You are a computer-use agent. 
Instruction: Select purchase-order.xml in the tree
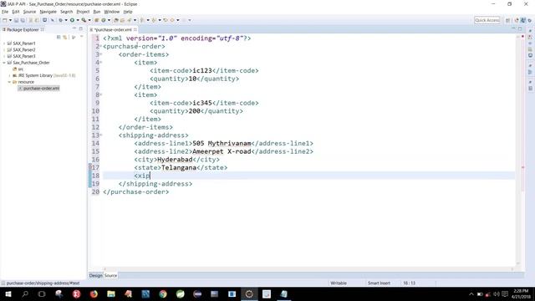click(38, 89)
